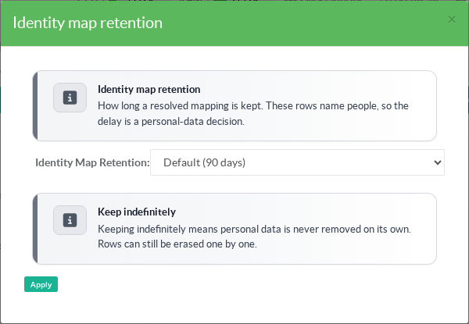The image size is (469, 324).
Task: Click info icon beside Identity map retention note
Action: [x=70, y=98]
